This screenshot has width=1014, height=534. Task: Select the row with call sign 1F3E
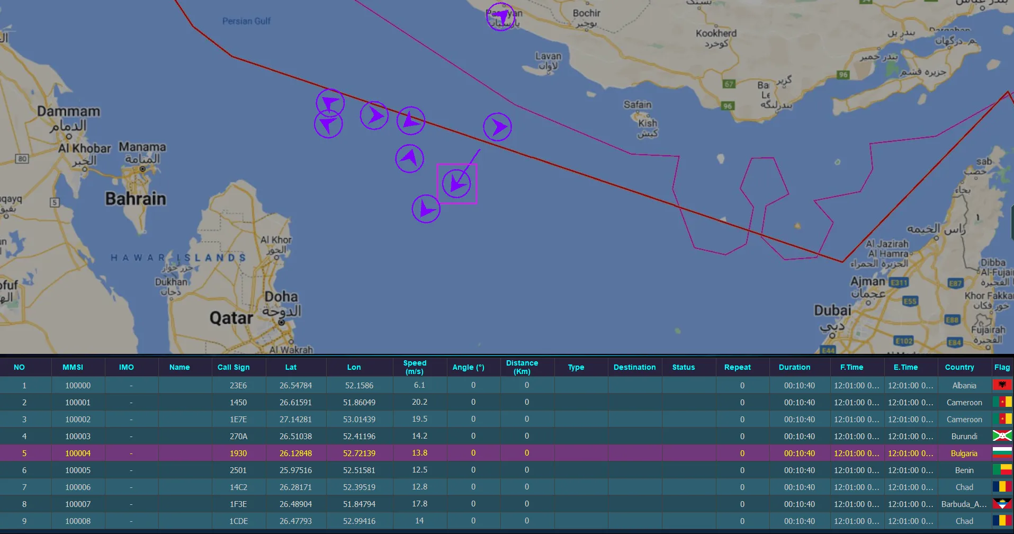click(238, 504)
